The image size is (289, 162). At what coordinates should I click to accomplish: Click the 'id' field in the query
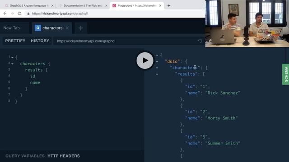[33, 76]
